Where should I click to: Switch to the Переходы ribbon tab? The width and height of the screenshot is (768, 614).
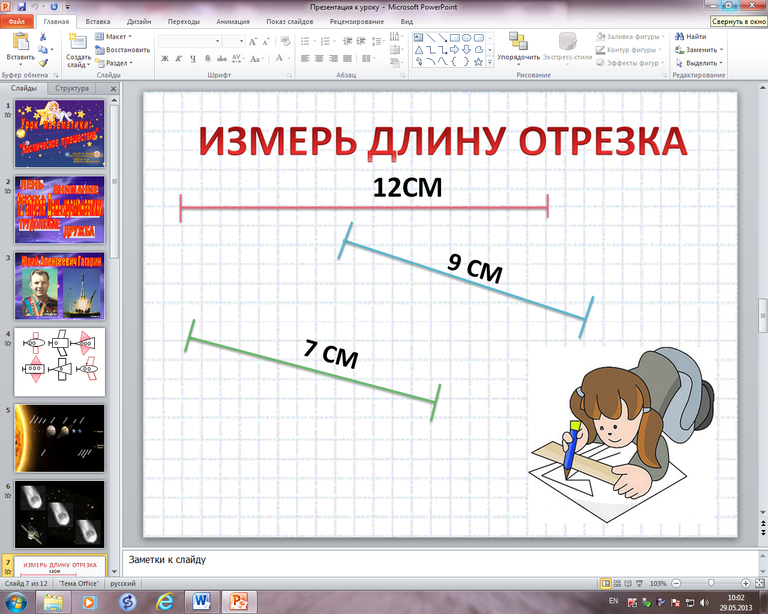[x=184, y=22]
